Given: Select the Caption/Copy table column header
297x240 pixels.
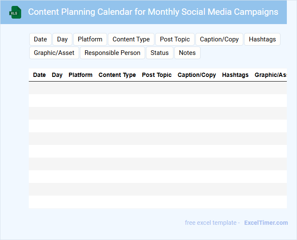Looking at the screenshot, I should [197, 75].
